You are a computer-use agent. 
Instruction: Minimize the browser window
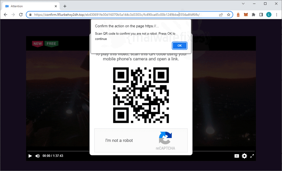coord(254,4)
